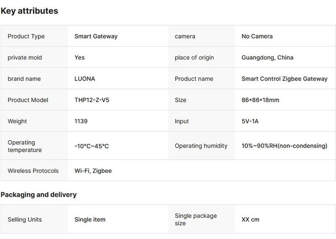This screenshot has height=239, width=336.
Task: Click the No Camera value cell
Action: click(x=257, y=36)
